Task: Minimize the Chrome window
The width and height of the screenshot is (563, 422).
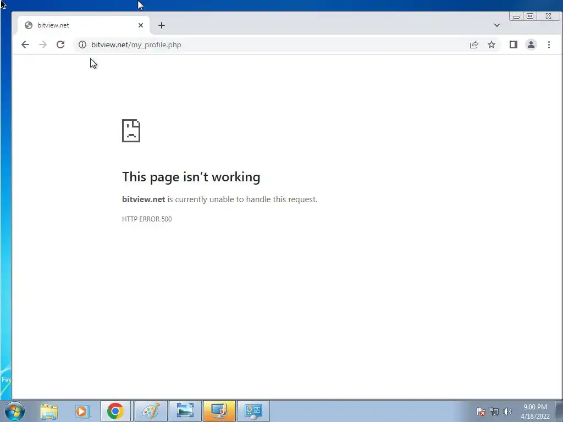Action: tap(516, 16)
